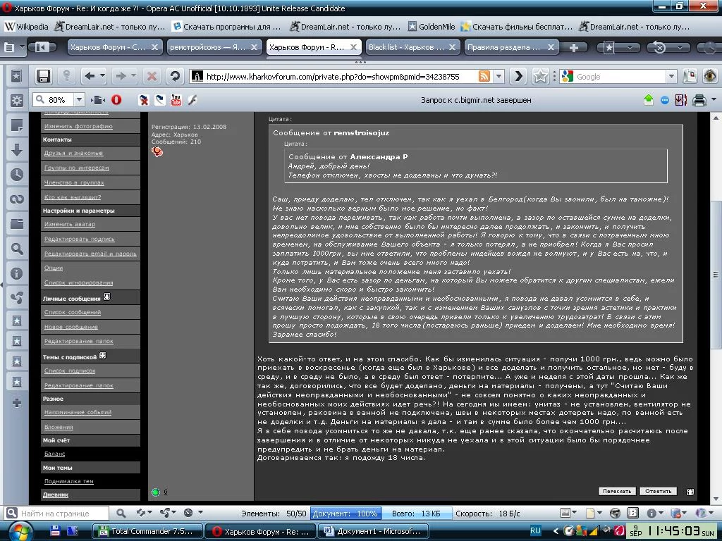Viewport: 722px width, 541px height.
Task: Go forward with the Forward arrow button
Action: point(121,76)
